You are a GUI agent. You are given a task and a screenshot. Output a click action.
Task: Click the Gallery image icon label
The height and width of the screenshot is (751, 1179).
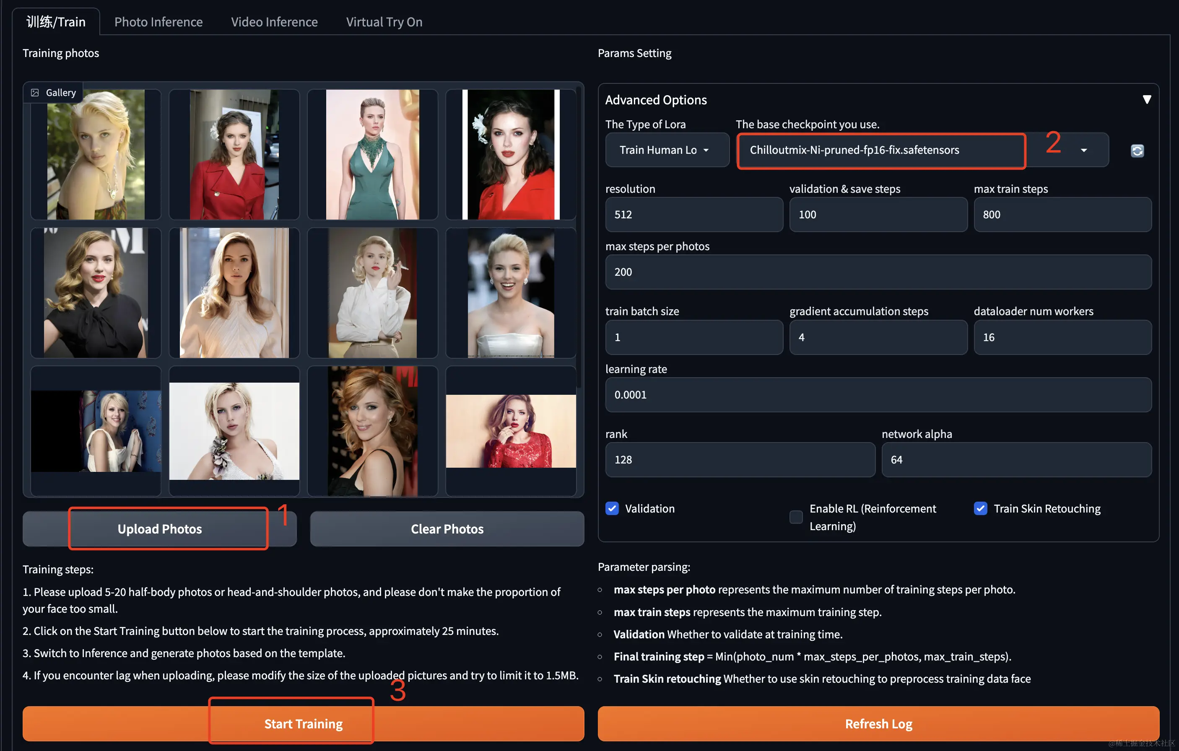tap(53, 93)
